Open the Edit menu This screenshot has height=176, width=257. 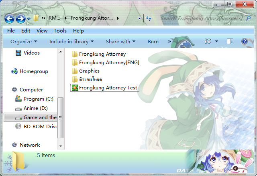tap(26, 31)
